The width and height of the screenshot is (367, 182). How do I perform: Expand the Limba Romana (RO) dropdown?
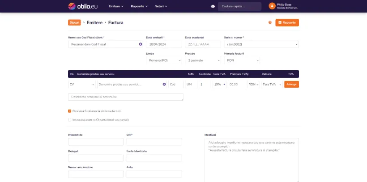164,60
